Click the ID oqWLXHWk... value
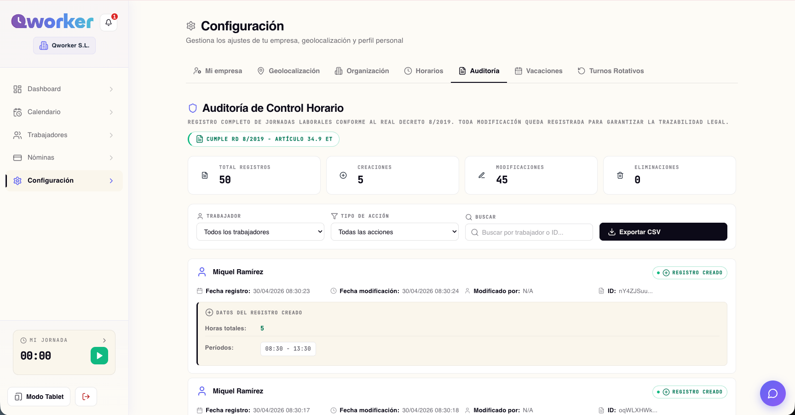This screenshot has width=795, height=415. point(638,410)
